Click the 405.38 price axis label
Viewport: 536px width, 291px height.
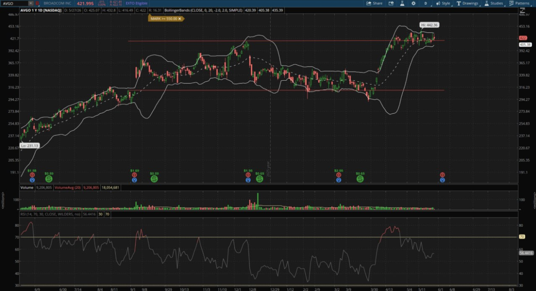(525, 44)
